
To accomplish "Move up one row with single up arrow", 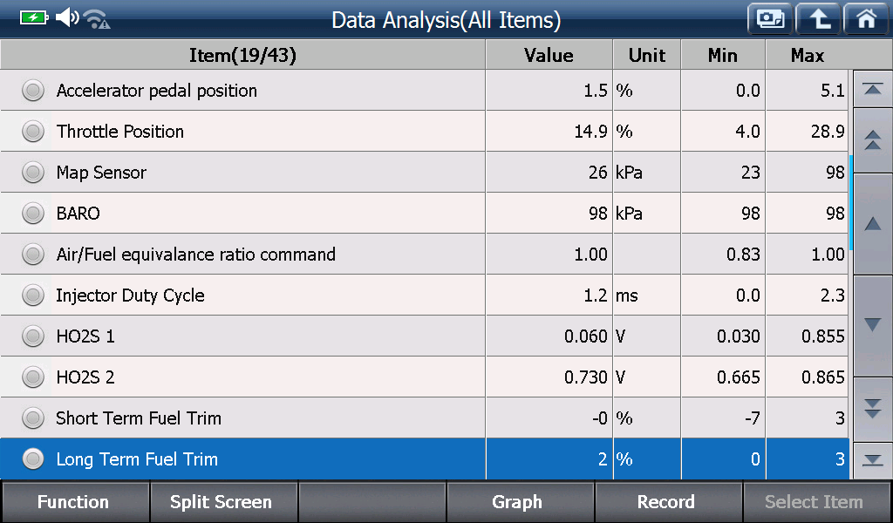I will (x=872, y=224).
